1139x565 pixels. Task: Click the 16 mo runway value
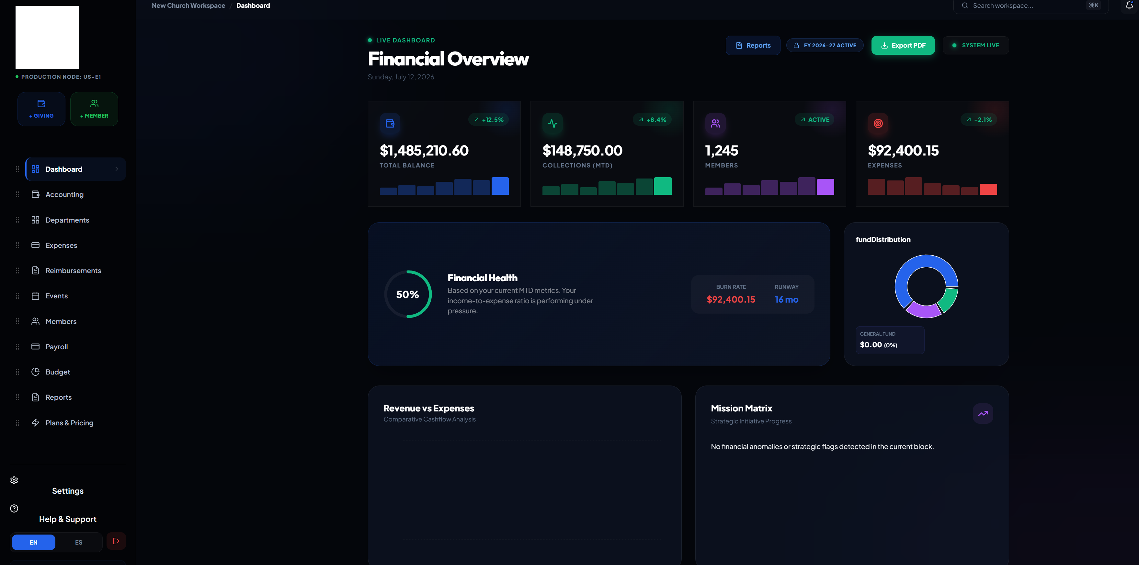[787, 300]
